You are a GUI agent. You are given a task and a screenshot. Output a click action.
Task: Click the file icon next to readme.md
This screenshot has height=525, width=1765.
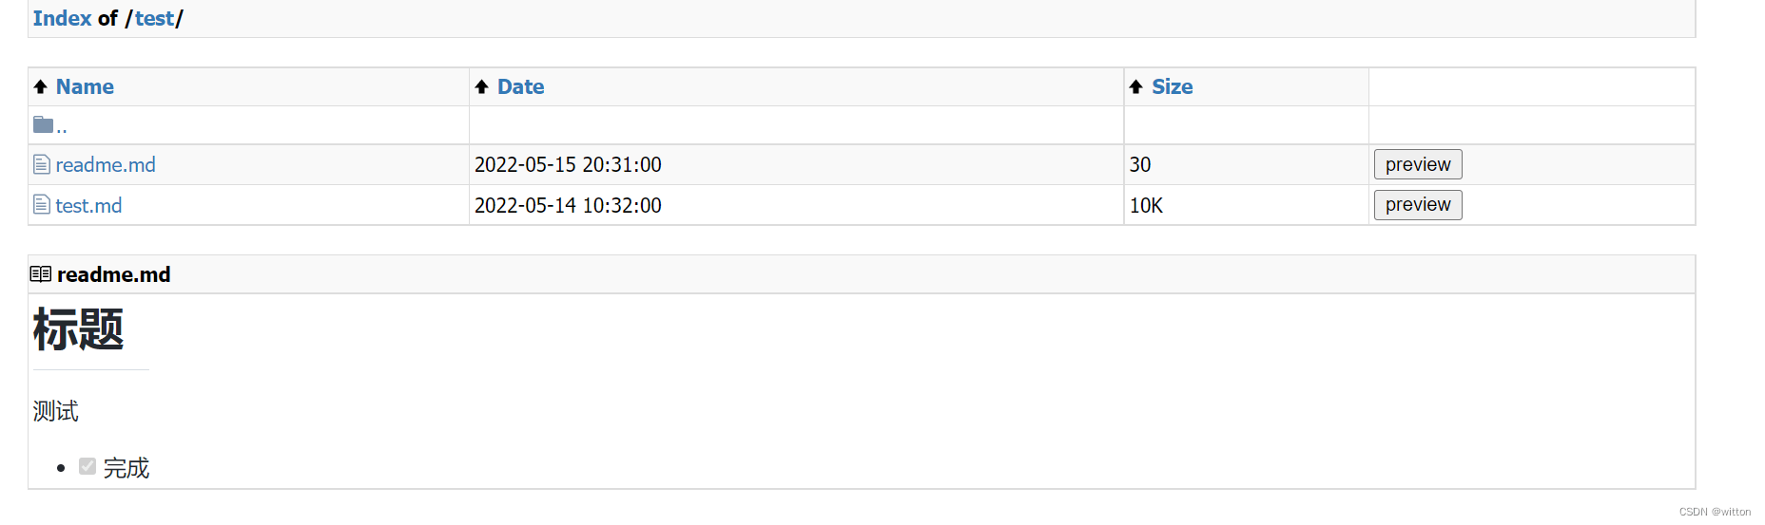[x=42, y=164]
